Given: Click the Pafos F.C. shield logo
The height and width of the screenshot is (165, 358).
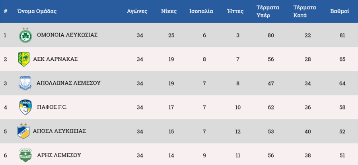Looking at the screenshot, I should click(25, 107).
